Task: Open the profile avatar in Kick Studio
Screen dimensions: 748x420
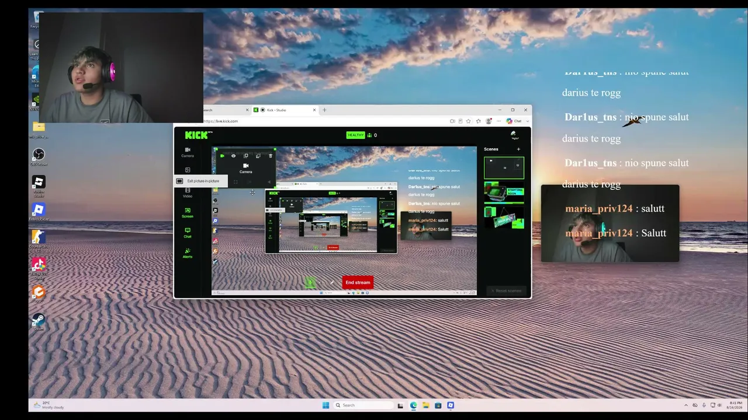Action: 514,135
